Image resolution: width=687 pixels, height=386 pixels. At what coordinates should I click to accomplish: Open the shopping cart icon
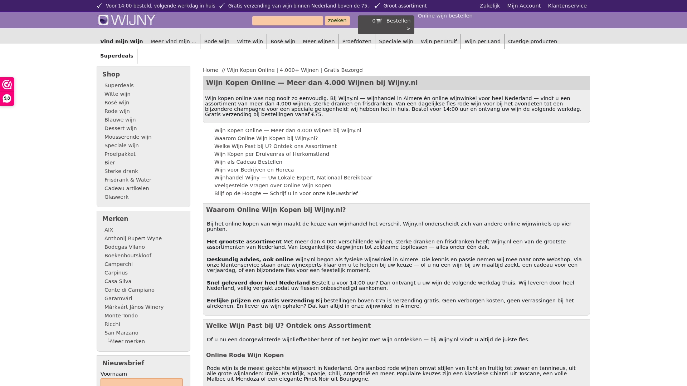(379, 21)
